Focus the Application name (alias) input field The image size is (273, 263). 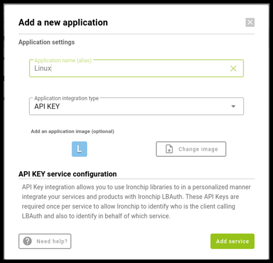[136, 68]
